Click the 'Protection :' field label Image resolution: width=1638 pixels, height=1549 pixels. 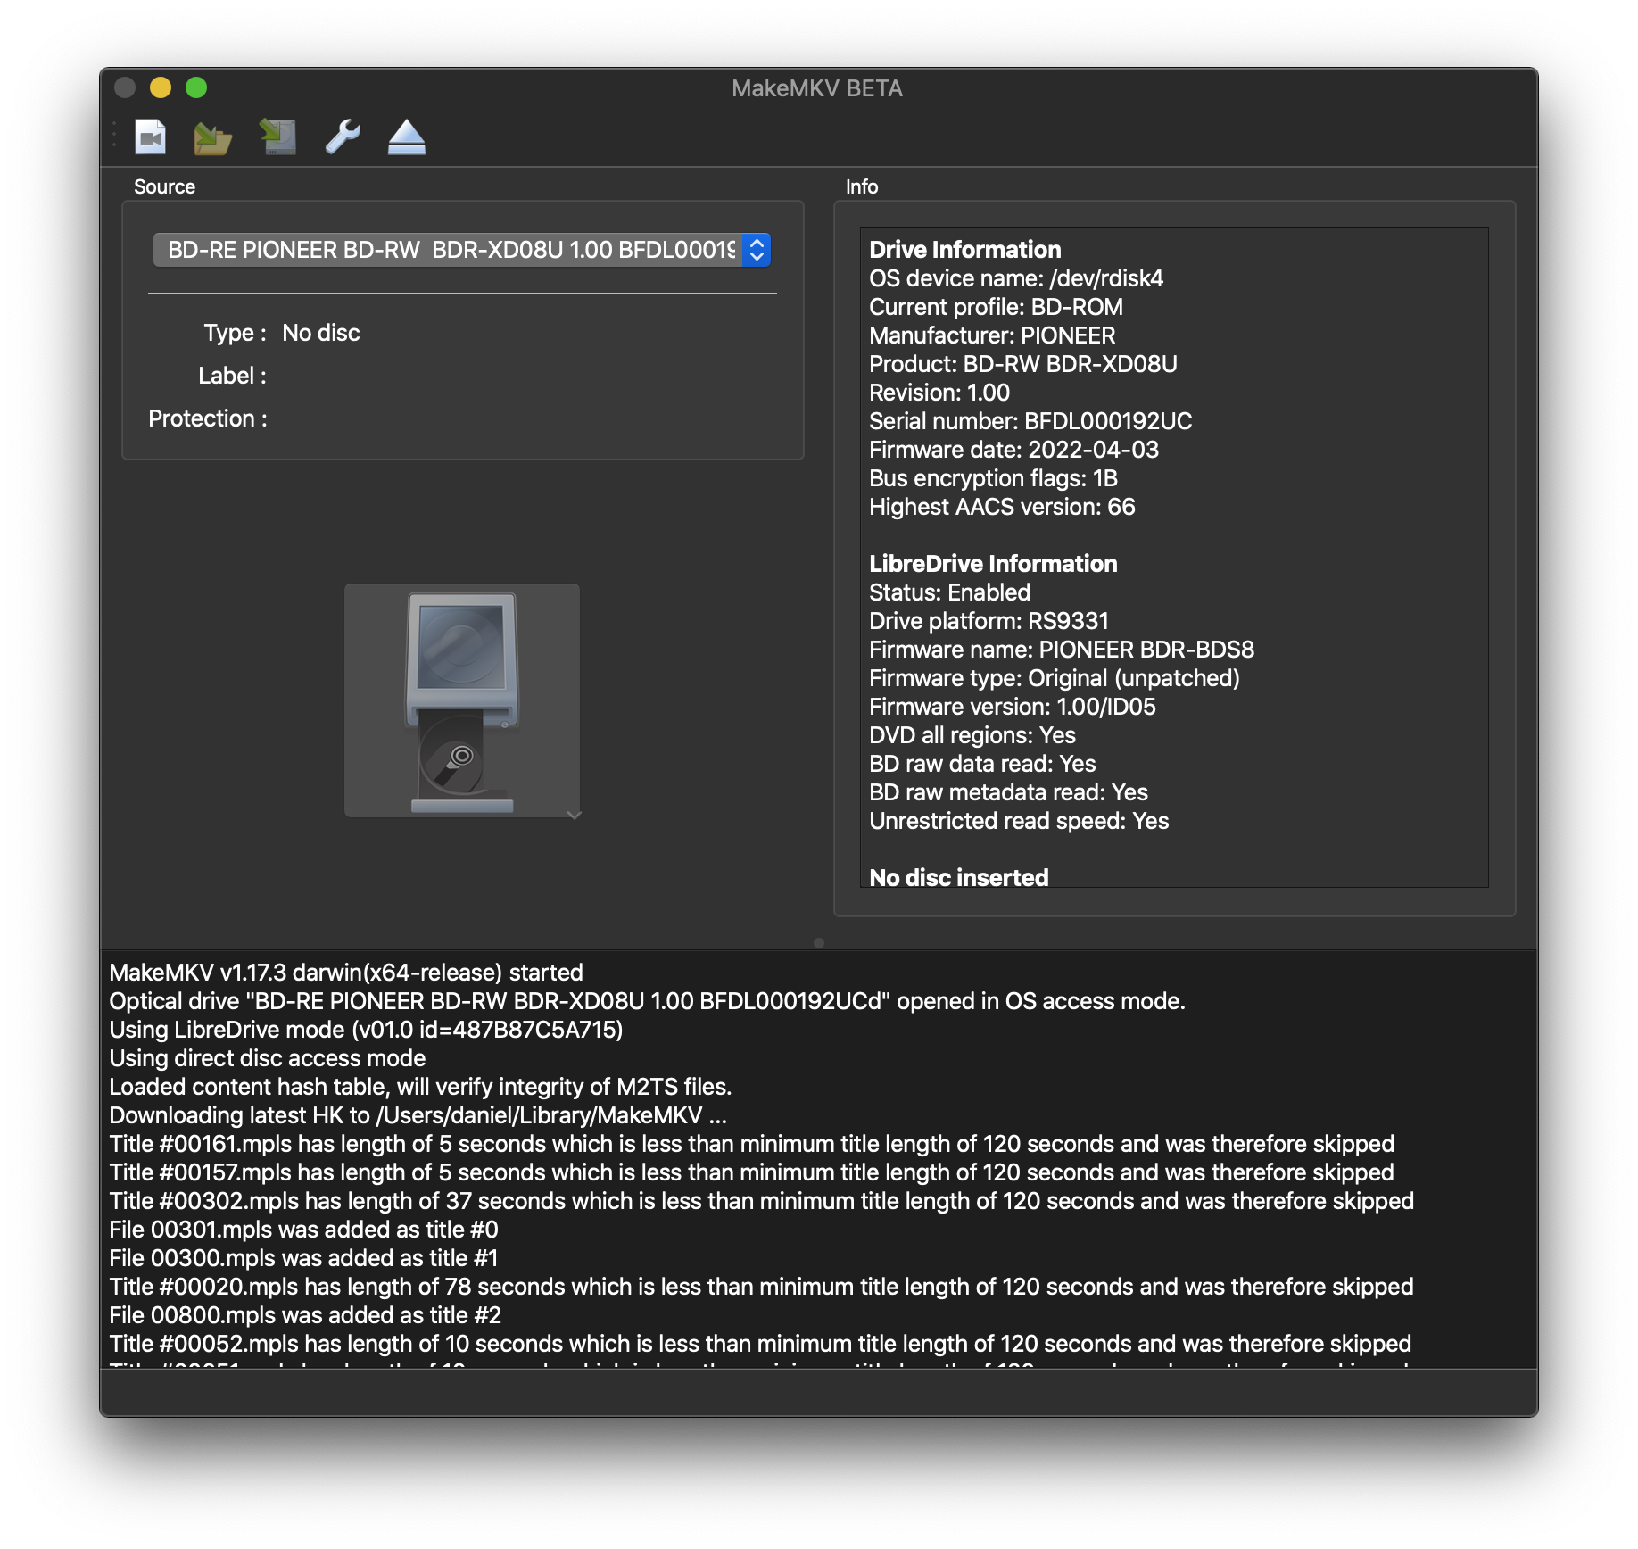pos(208,418)
